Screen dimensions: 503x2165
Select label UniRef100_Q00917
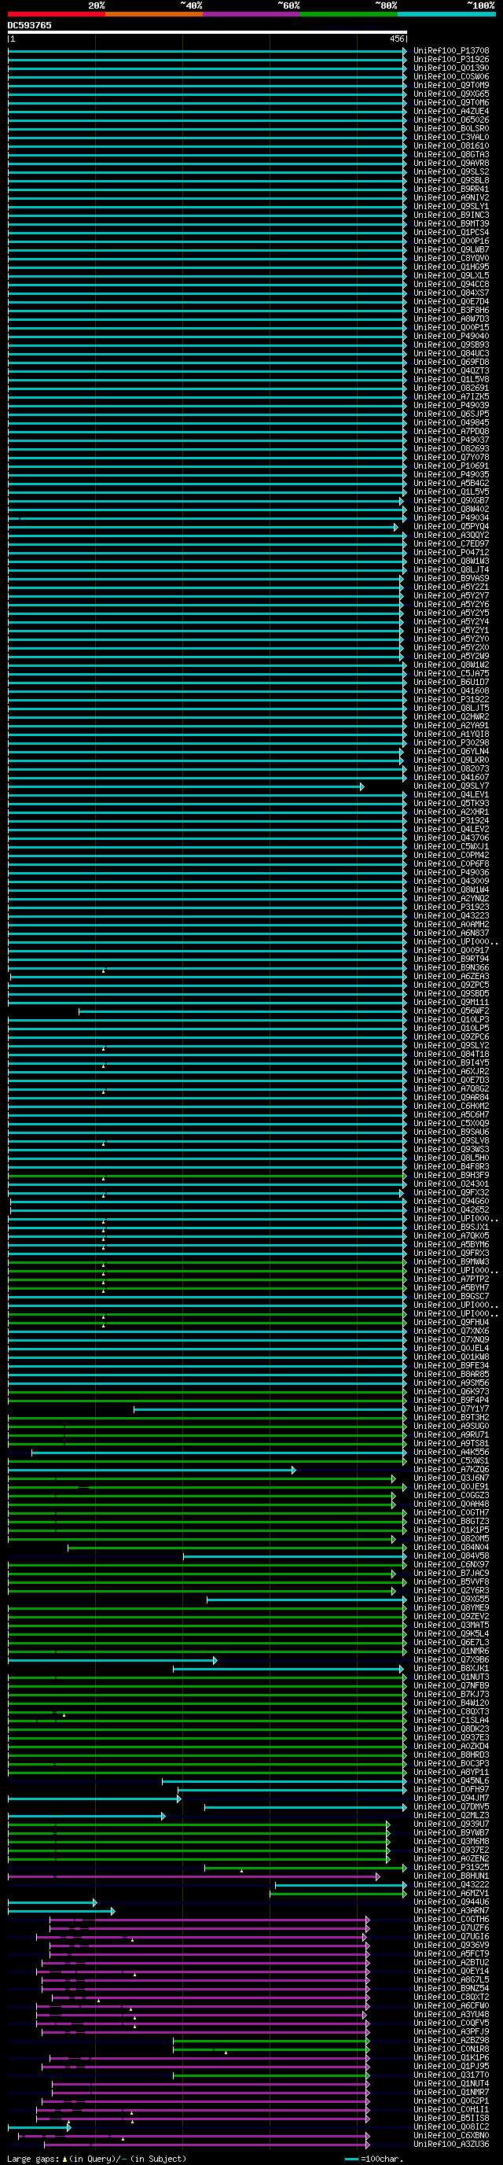pos(451,951)
